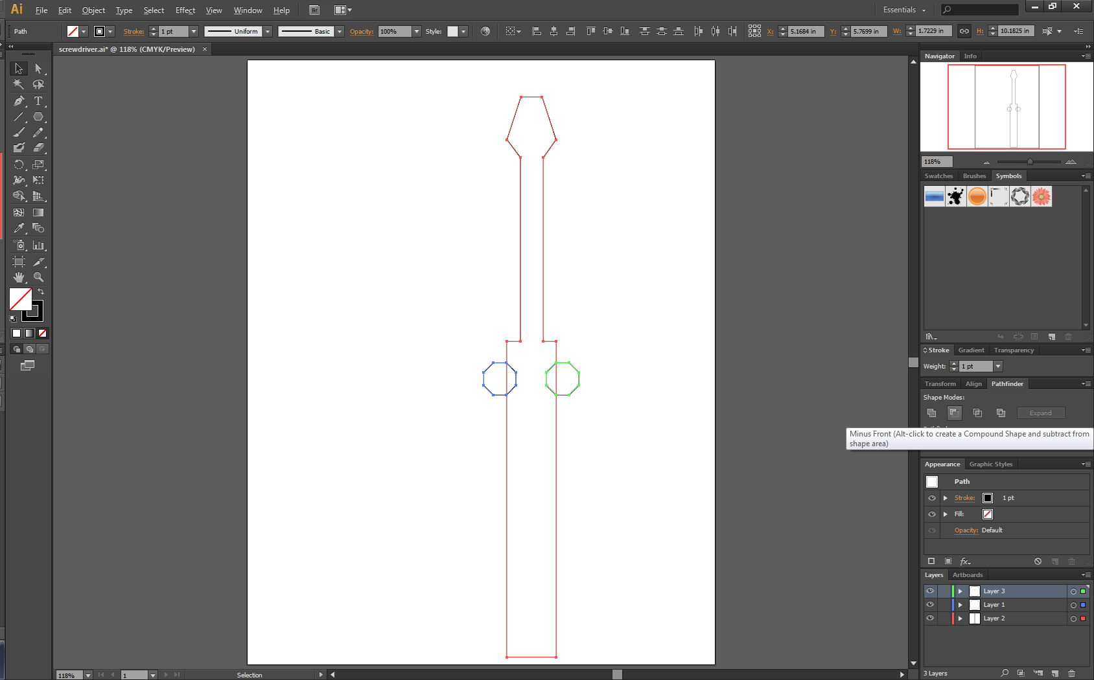
Task: Open the Opacity dropdown in control bar
Action: [415, 31]
